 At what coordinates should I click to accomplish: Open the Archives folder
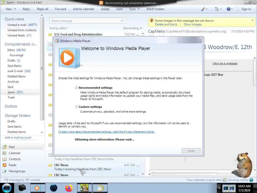click(x=13, y=82)
